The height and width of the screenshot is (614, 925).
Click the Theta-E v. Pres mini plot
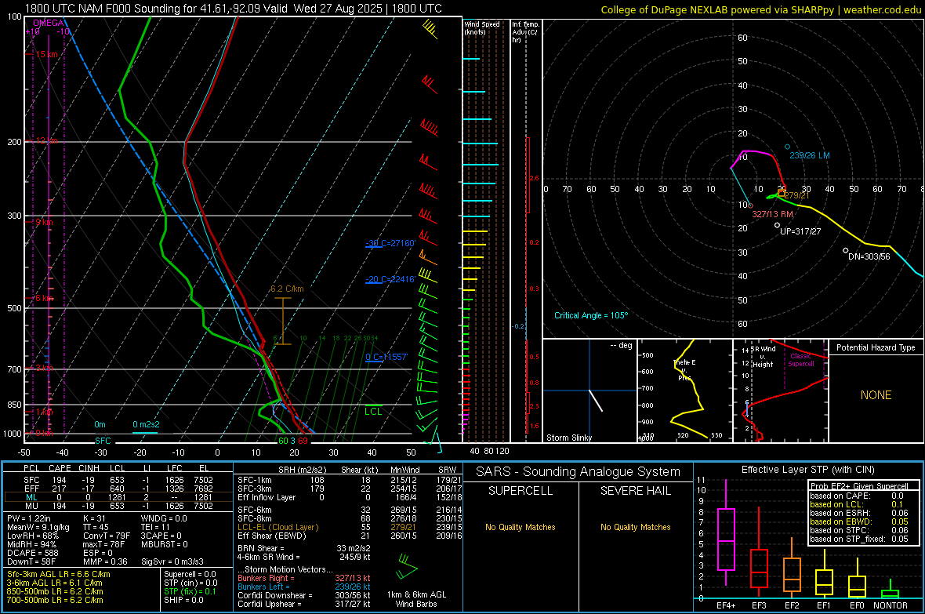click(685, 391)
